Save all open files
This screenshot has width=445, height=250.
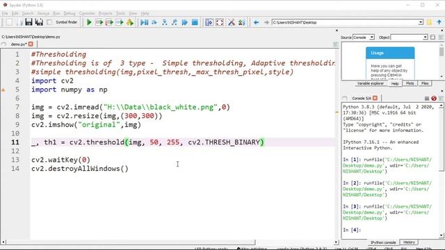(x=39, y=22)
